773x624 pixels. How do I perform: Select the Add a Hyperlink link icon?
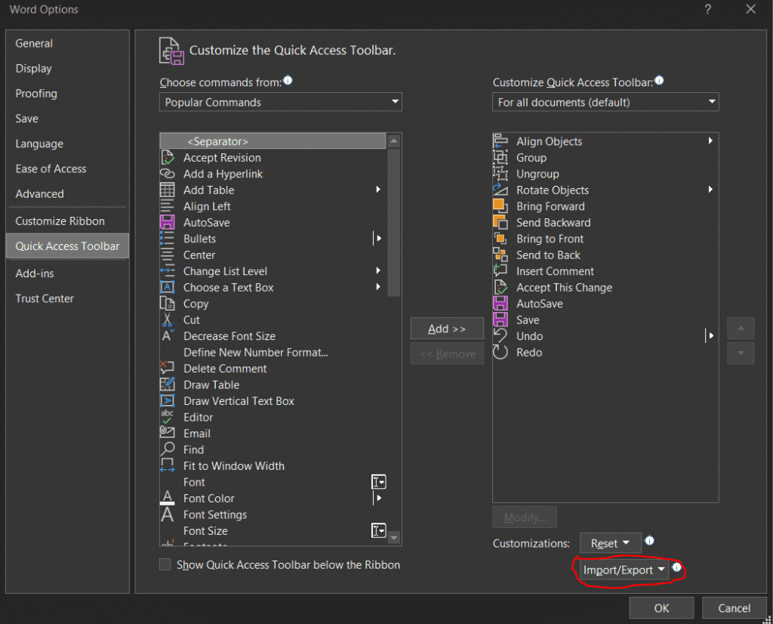coord(168,174)
